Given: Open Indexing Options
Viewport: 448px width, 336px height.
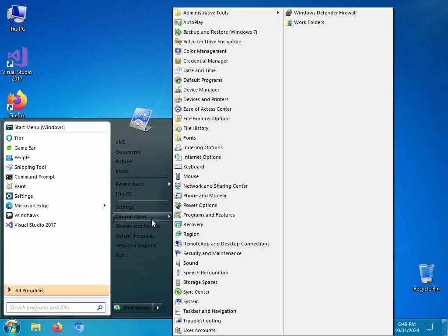Looking at the screenshot, I should 227,147.
